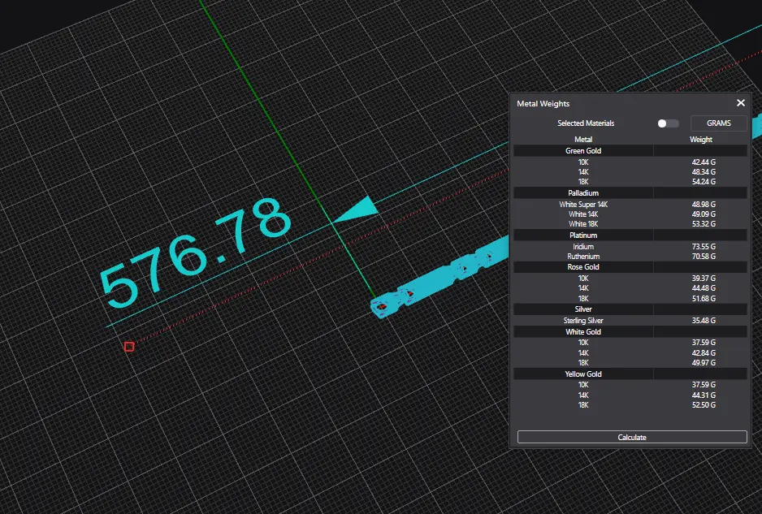Click the 44.31 G weight value
This screenshot has height=514, width=762.
[x=704, y=395]
